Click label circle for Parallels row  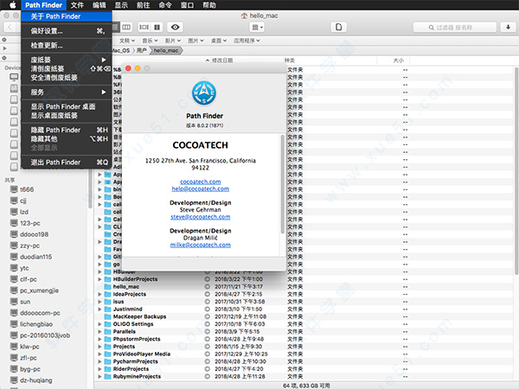[x=208, y=331]
